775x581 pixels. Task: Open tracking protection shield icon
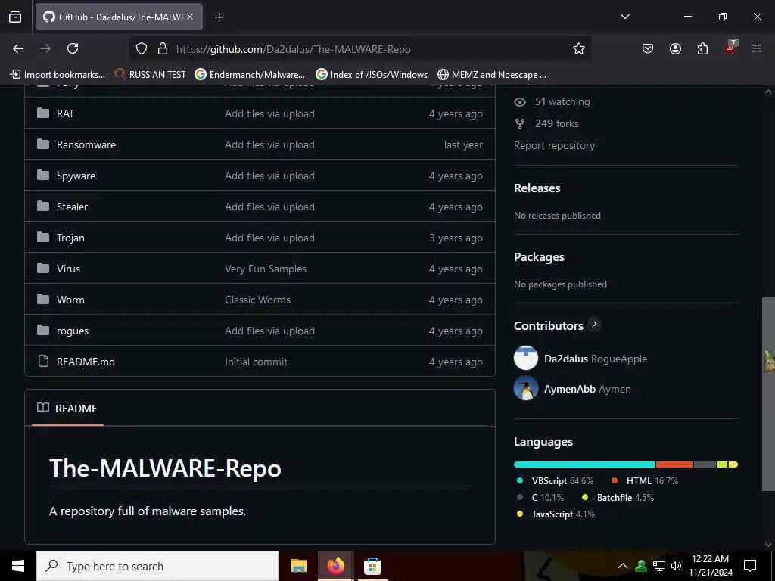(142, 48)
